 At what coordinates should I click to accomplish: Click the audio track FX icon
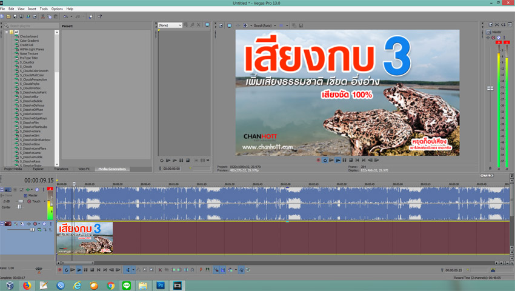coord(28,190)
